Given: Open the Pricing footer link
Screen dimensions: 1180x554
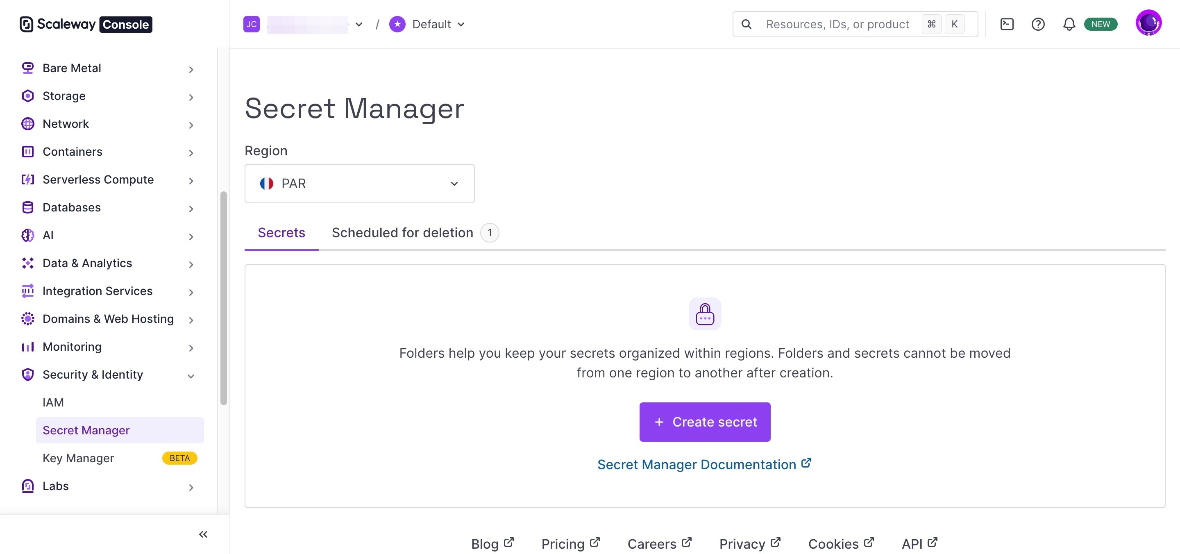Looking at the screenshot, I should pyautogui.click(x=571, y=544).
